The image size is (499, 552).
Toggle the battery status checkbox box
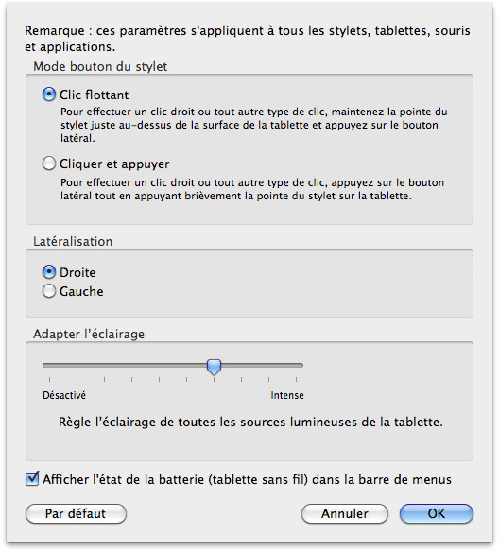tap(32, 479)
